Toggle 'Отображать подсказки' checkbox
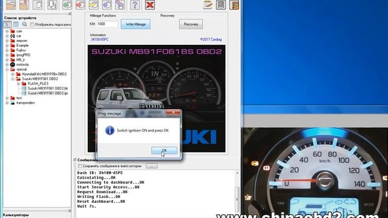This screenshot has width=388, height=218. pos(32,24)
